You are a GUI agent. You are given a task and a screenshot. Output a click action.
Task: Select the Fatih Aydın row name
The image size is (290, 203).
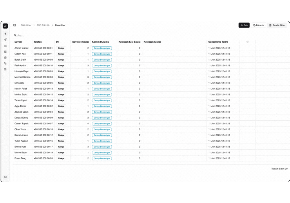(20, 66)
